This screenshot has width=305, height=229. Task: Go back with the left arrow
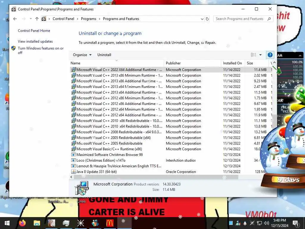point(15,19)
